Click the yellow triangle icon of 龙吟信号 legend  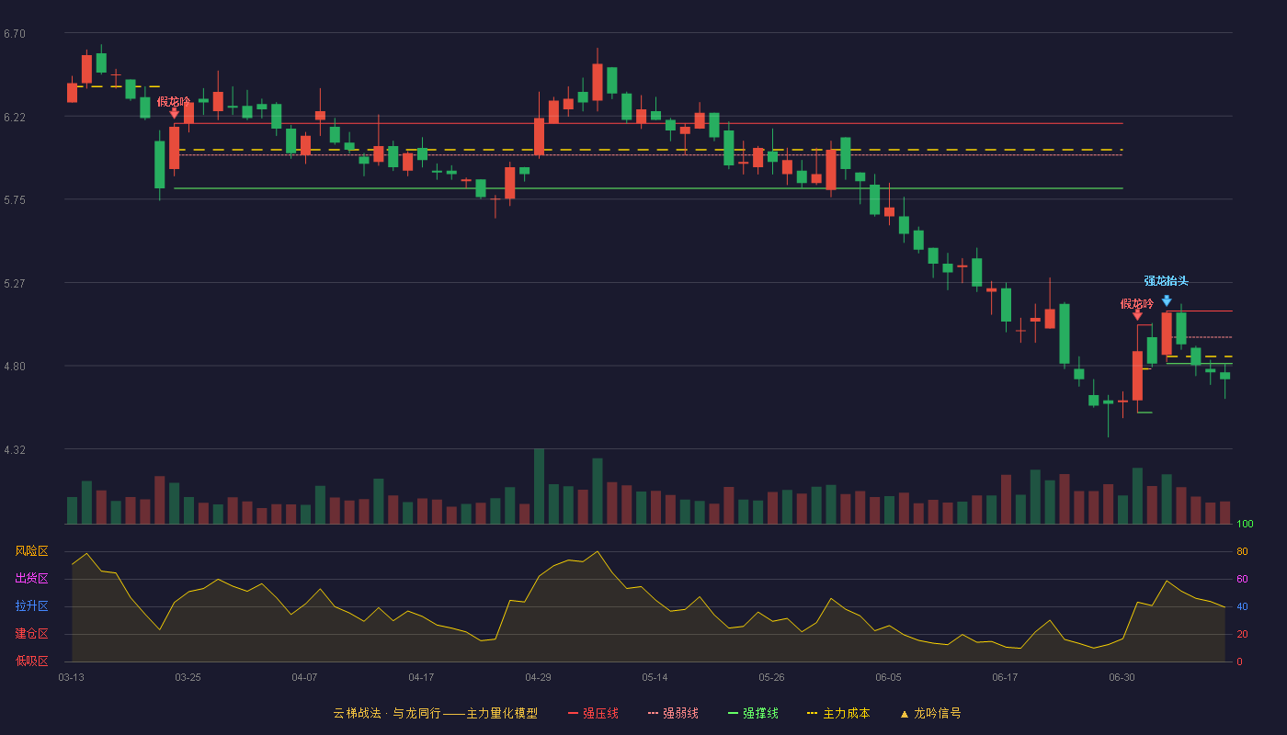tap(904, 714)
